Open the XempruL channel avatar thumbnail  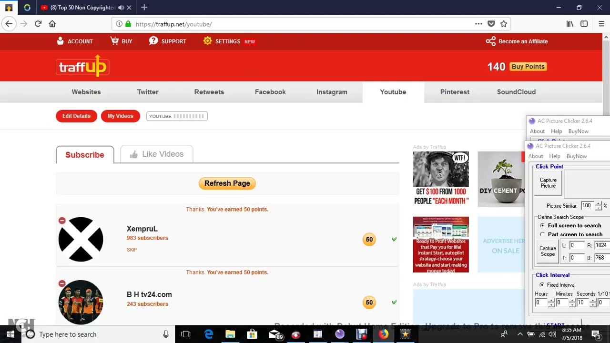pos(81,239)
